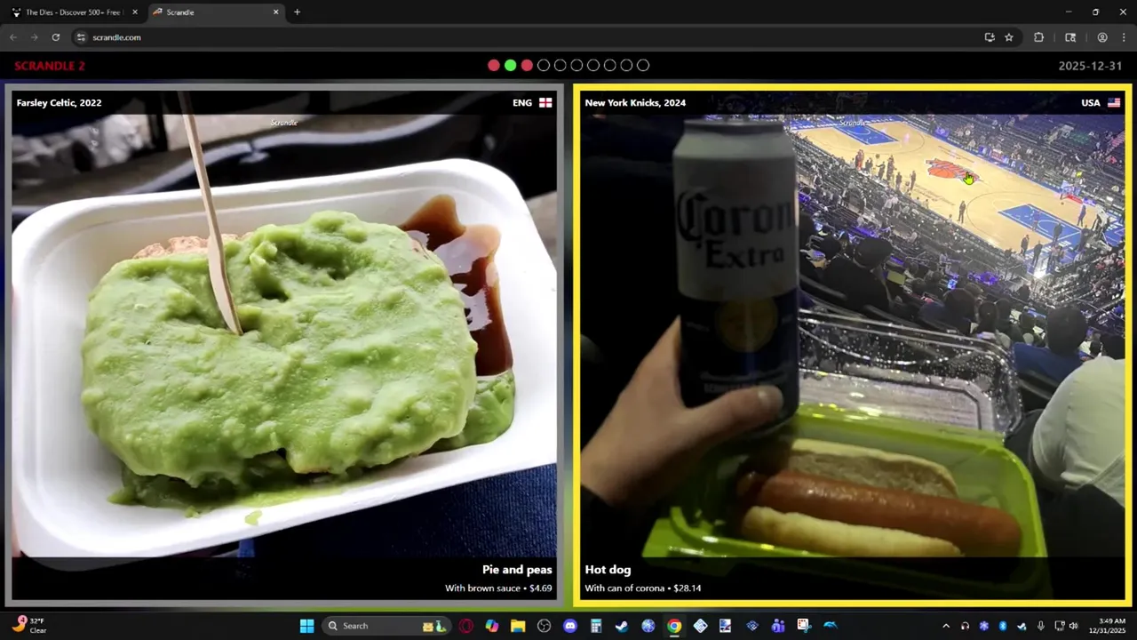Open site information icon in address bar

pos(81,37)
